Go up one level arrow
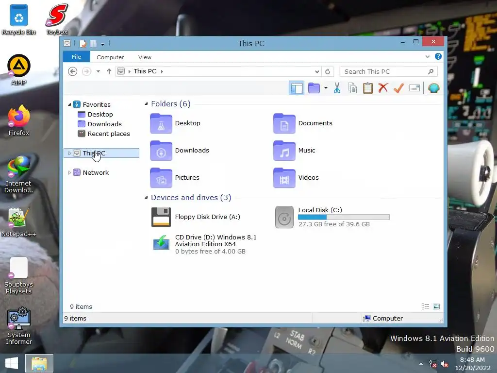The image size is (497, 373). (x=109, y=71)
